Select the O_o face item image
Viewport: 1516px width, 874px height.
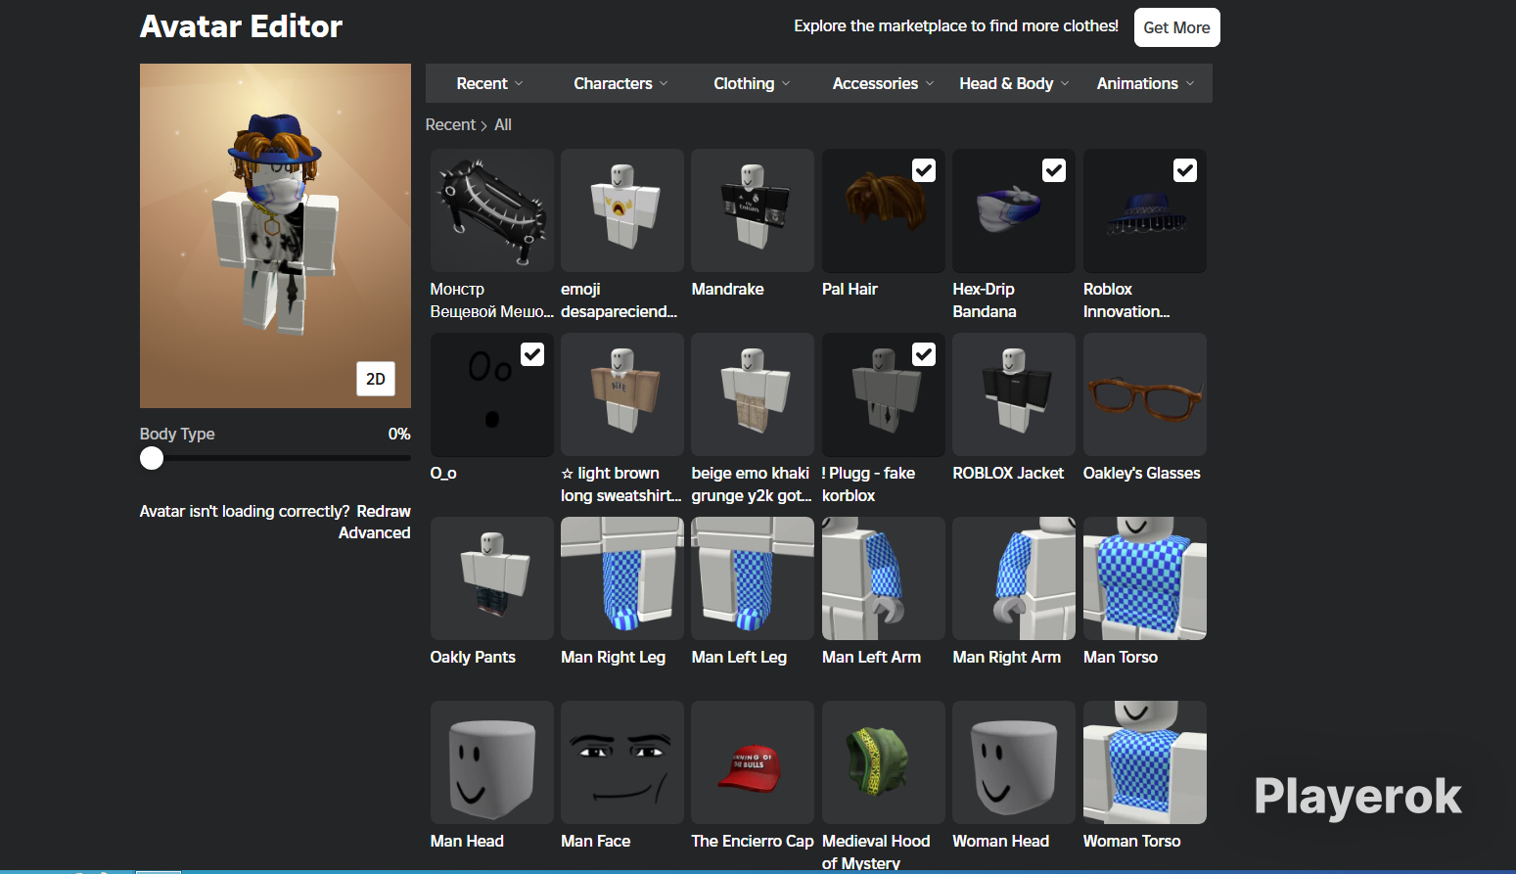coord(492,394)
